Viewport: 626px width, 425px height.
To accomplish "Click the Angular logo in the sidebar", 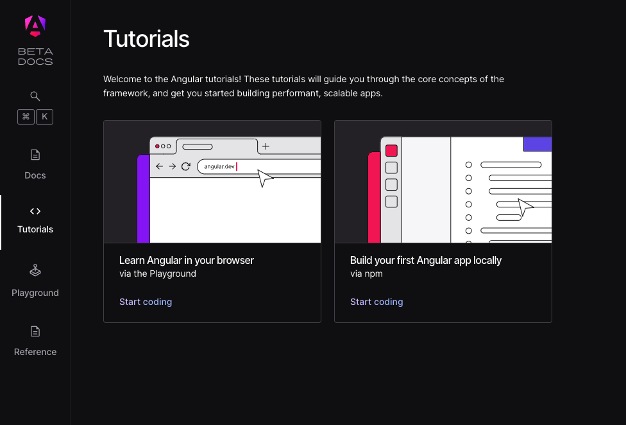I will 35,26.
